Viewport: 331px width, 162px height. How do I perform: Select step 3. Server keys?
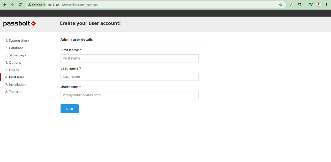click(x=16, y=55)
